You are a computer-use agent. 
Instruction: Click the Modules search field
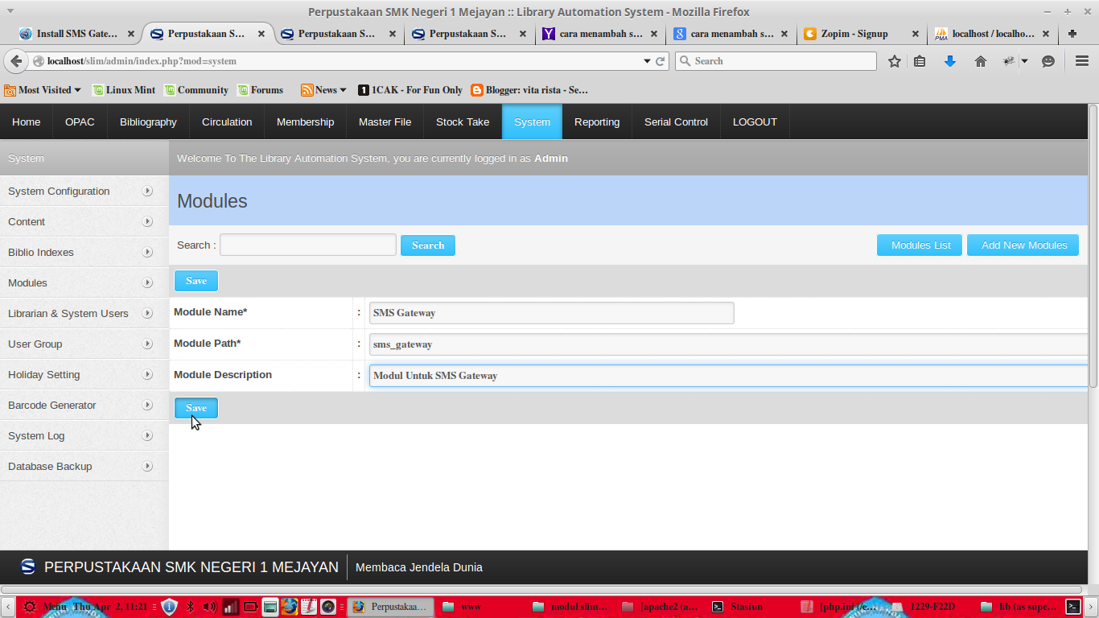308,245
